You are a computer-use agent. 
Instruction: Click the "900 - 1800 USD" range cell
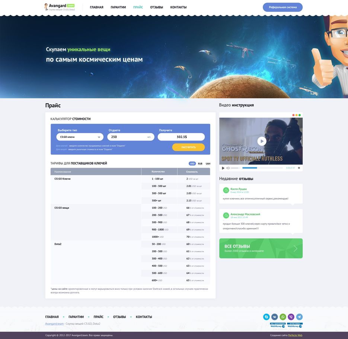[x=160, y=230]
